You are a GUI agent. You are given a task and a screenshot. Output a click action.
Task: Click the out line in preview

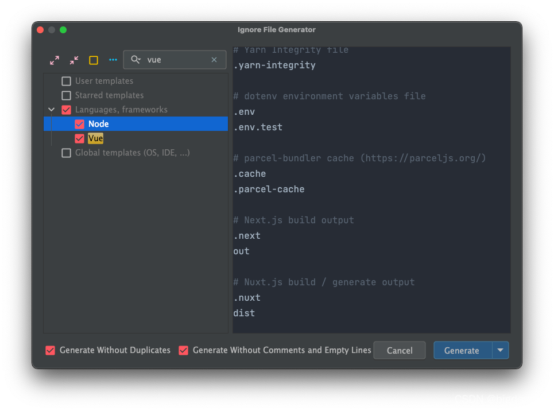coord(241,251)
